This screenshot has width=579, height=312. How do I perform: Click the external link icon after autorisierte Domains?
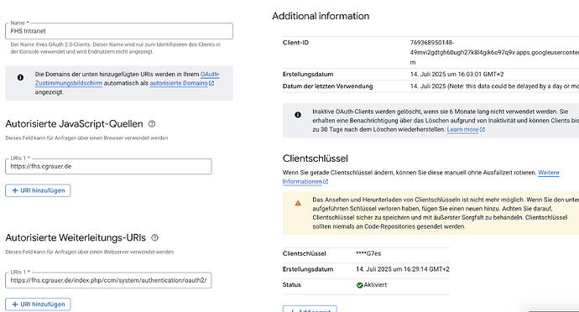click(211, 83)
